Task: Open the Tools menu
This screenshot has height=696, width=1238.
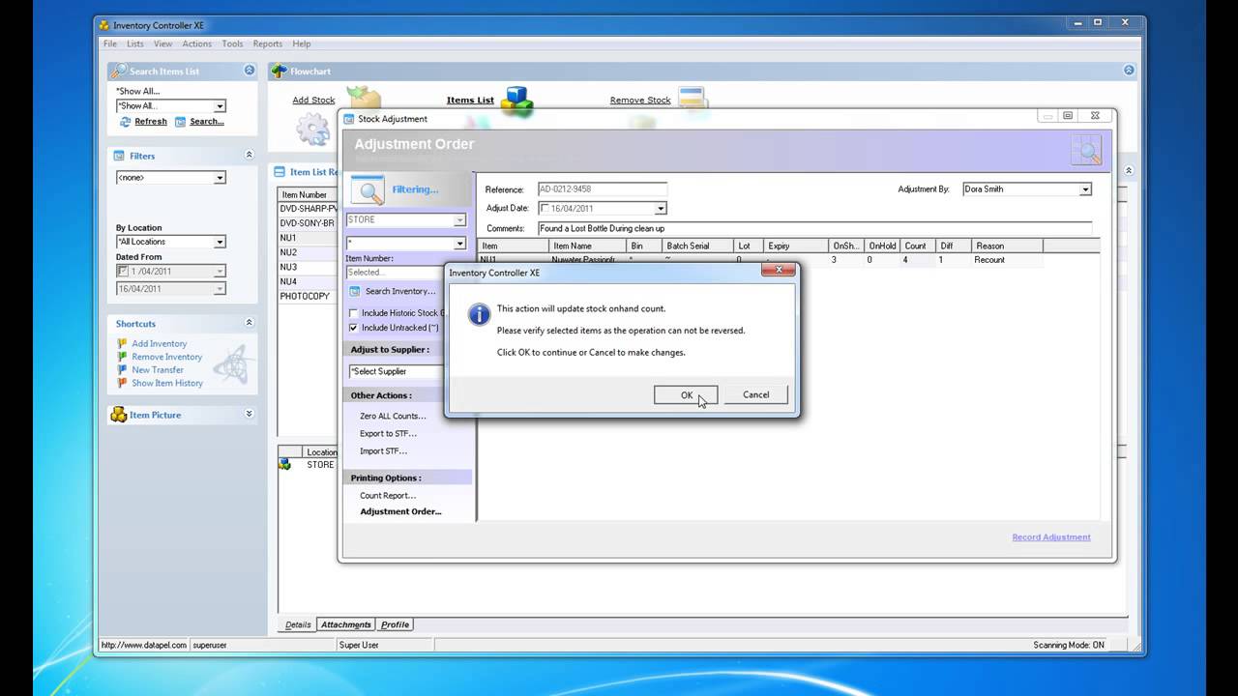Action: pyautogui.click(x=232, y=43)
